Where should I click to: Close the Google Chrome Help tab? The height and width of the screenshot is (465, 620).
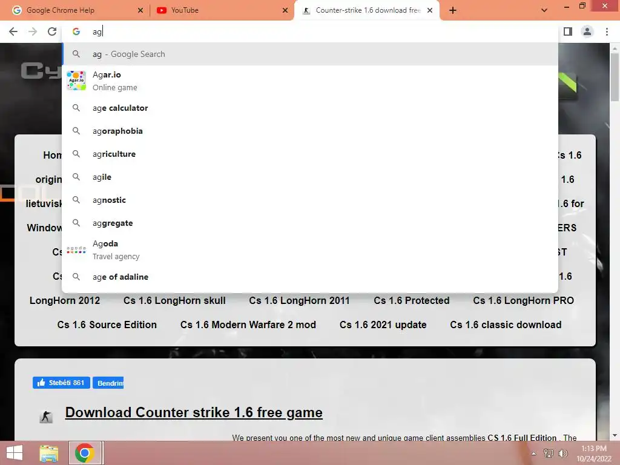(x=140, y=11)
